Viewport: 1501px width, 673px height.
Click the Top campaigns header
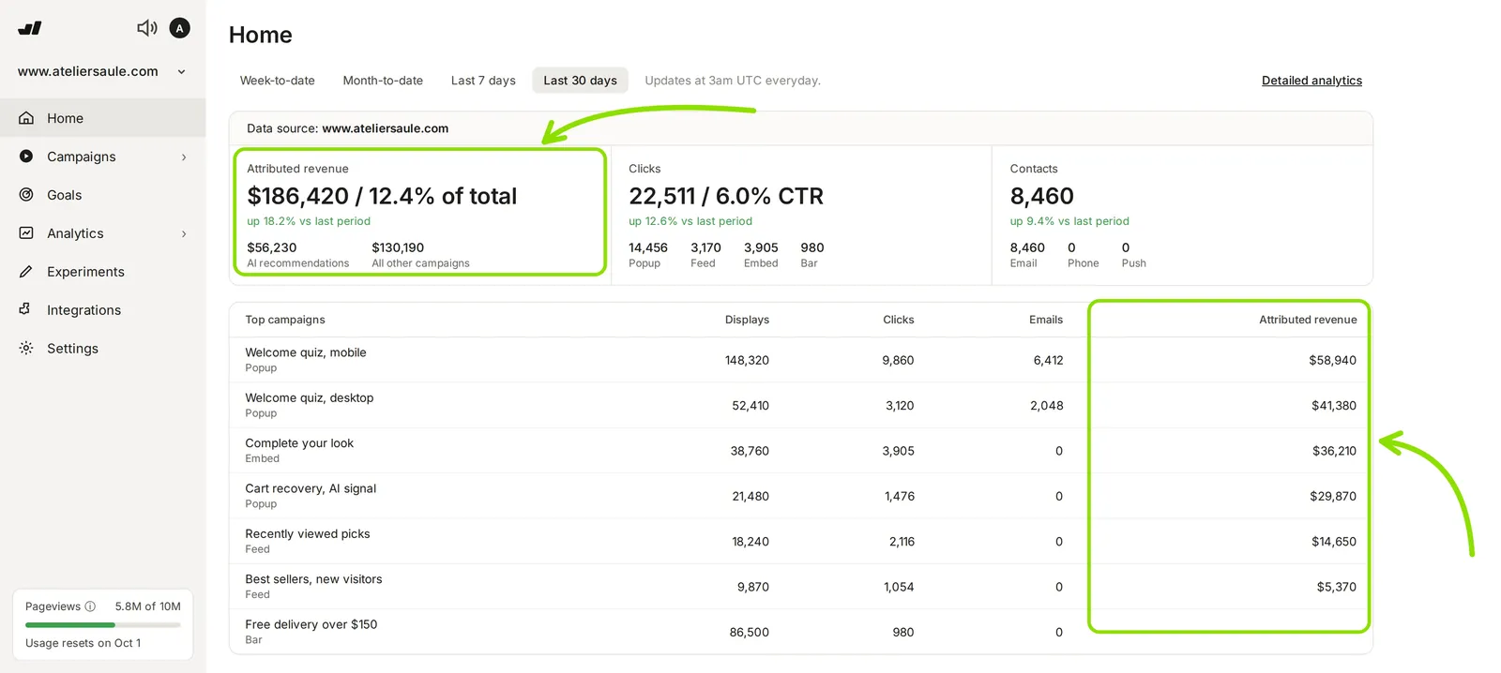[285, 320]
